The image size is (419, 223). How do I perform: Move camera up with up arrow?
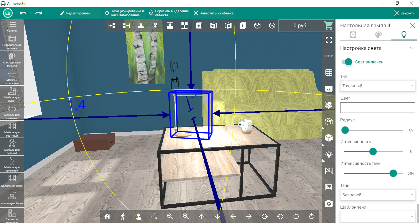point(202,216)
